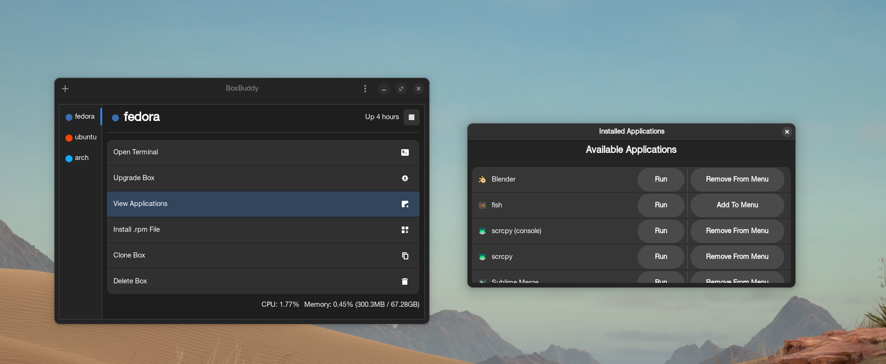This screenshot has height=364, width=886.
Task: Click the gear icon in the Upgrade Box row
Action: (405, 178)
